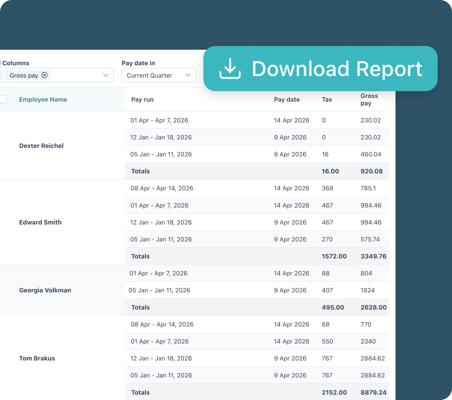This screenshot has height=400, width=452.
Task: Click the Pay date column header
Action: coord(287,99)
